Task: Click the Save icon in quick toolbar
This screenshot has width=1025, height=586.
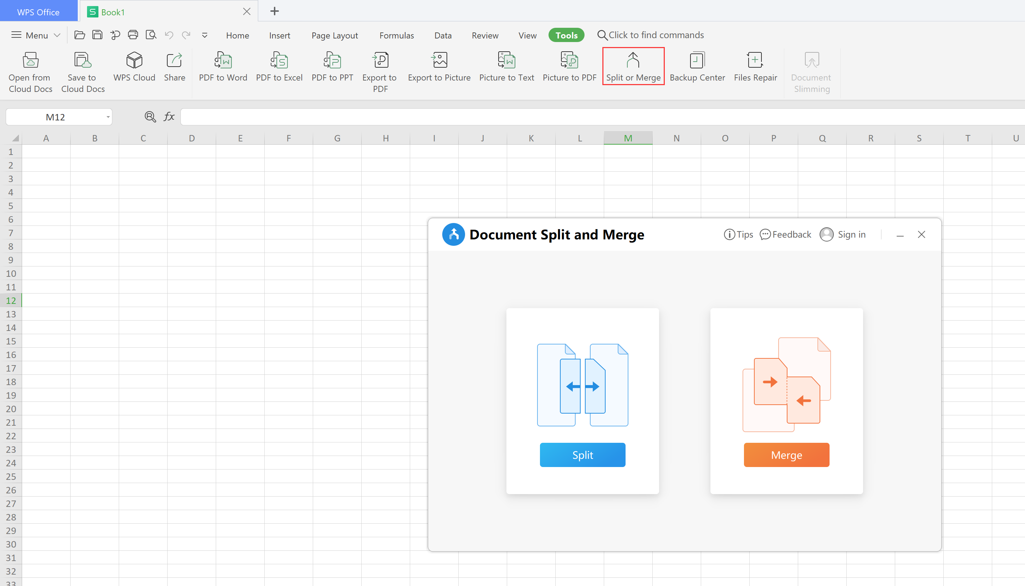Action: pyautogui.click(x=97, y=35)
